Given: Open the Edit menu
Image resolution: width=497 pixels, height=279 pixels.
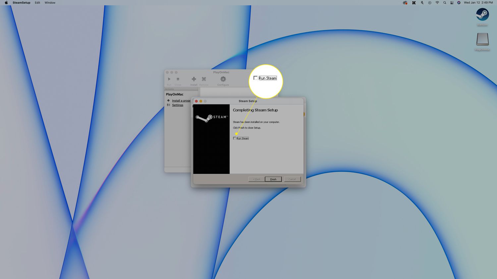Looking at the screenshot, I should [x=37, y=3].
